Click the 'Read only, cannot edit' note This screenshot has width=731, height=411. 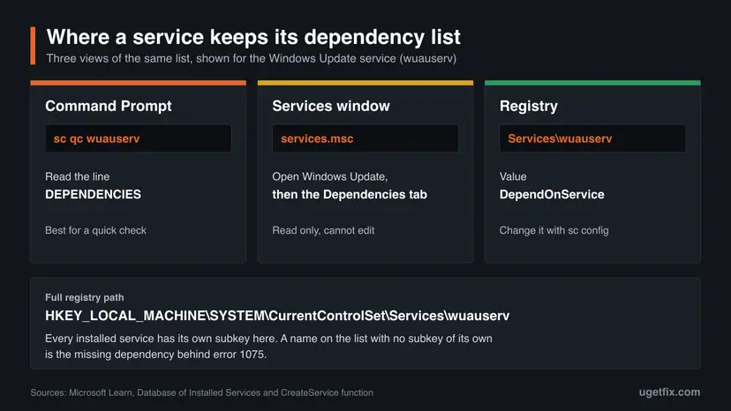[323, 230]
